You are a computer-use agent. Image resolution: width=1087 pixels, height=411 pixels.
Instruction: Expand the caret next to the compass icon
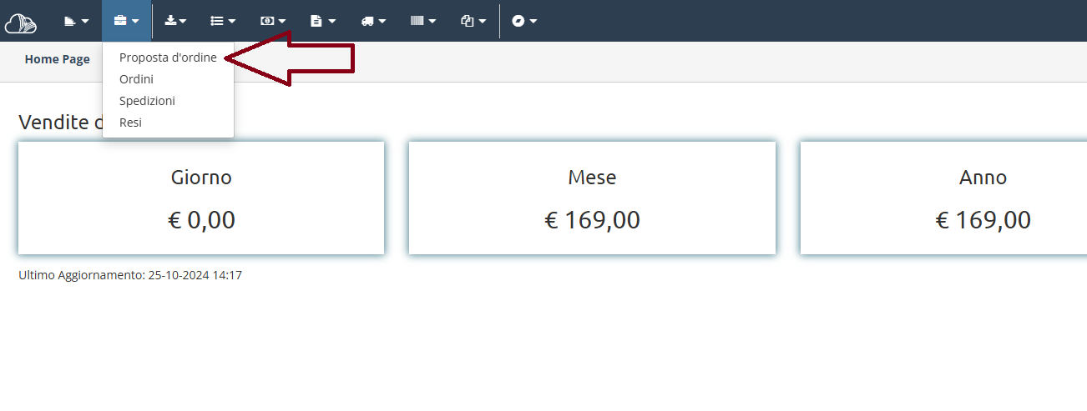point(533,22)
